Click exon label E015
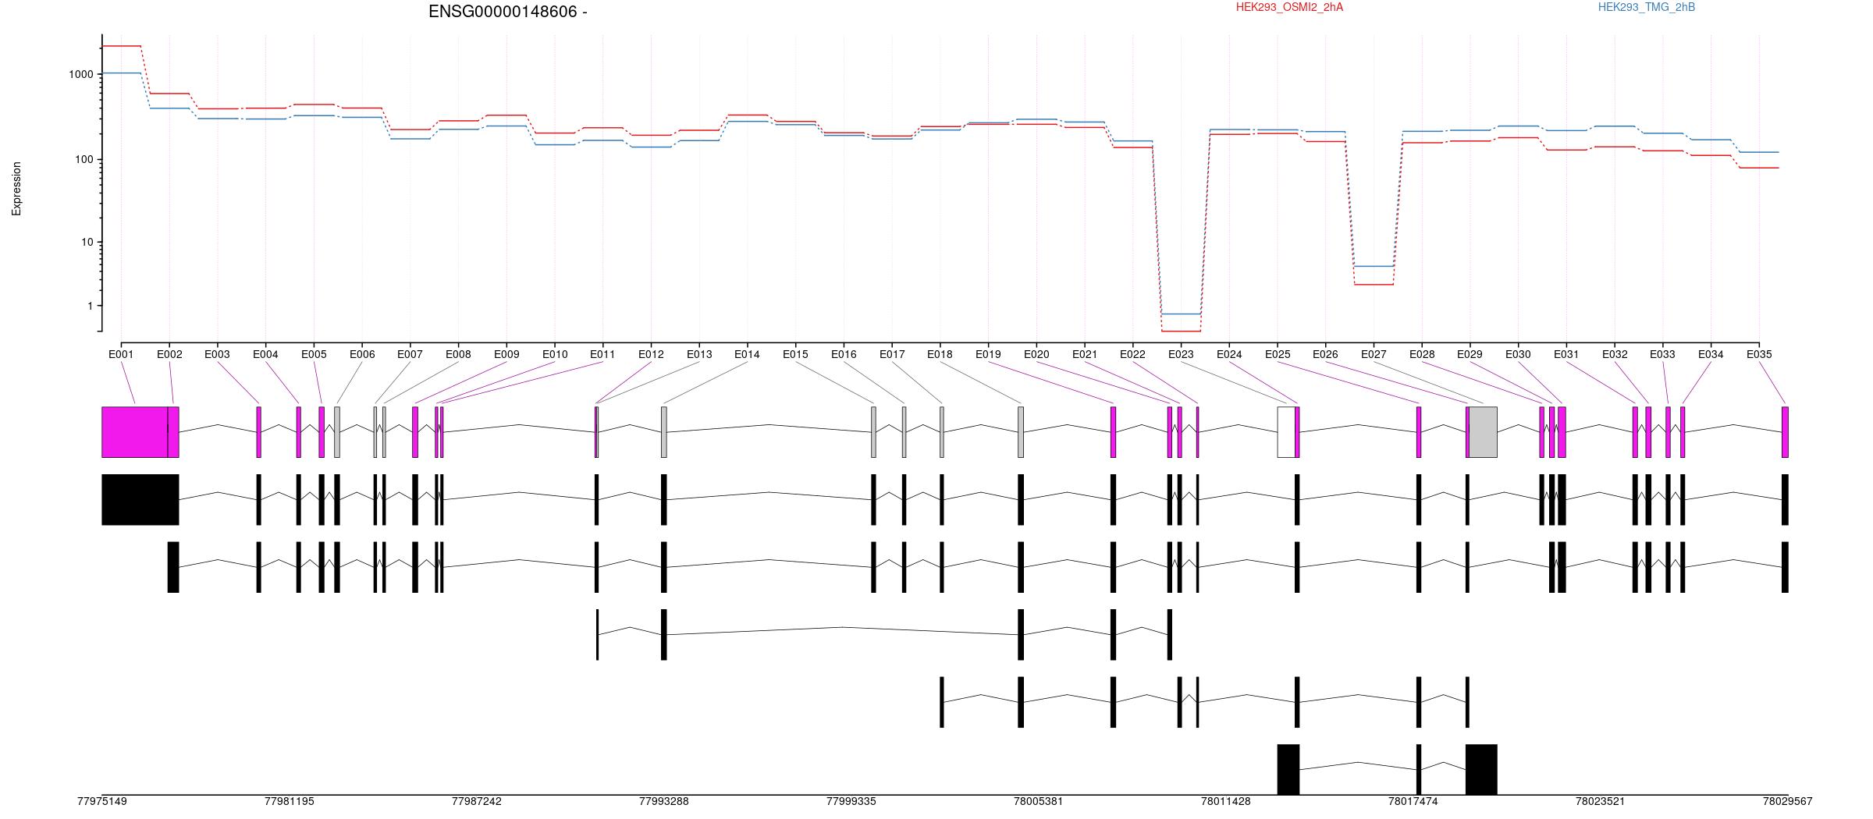 (795, 354)
